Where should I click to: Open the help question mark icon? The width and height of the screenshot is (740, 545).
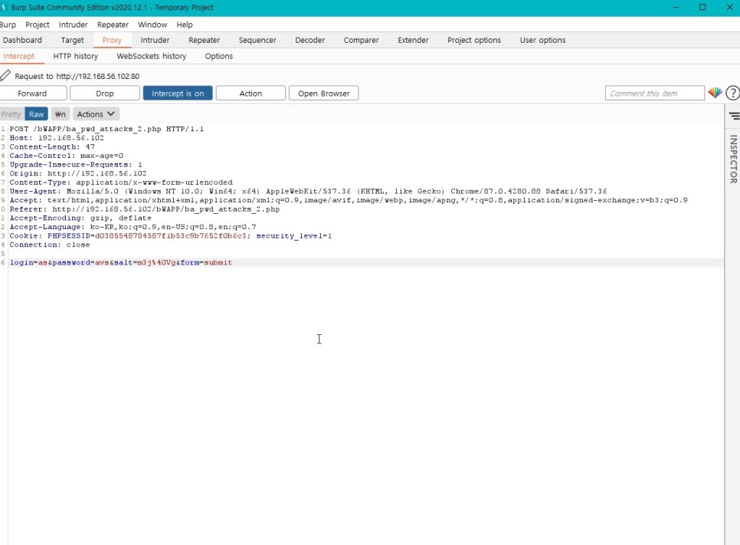[x=732, y=93]
